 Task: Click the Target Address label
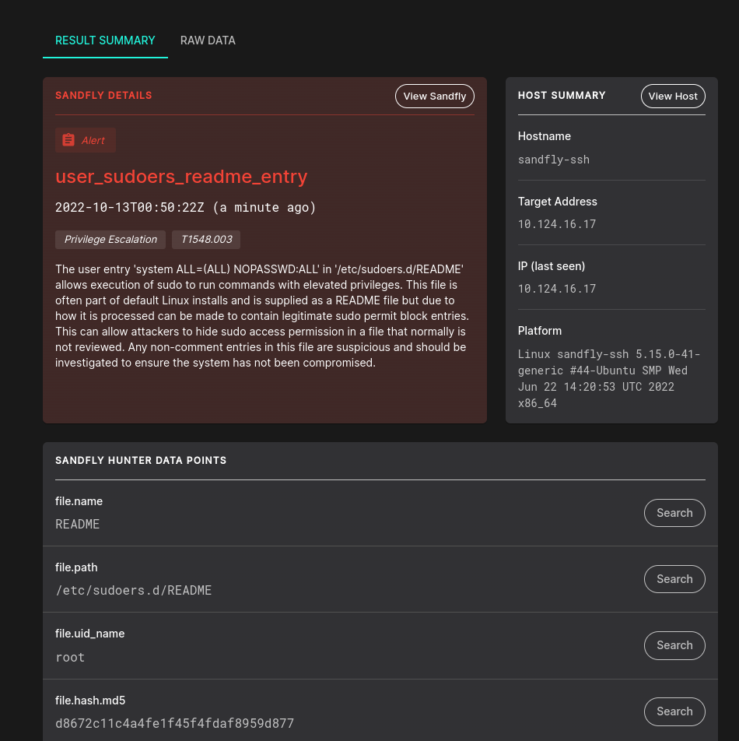[557, 202]
